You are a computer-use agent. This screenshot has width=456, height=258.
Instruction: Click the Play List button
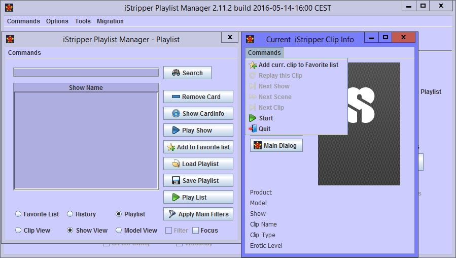pyautogui.click(x=198, y=198)
